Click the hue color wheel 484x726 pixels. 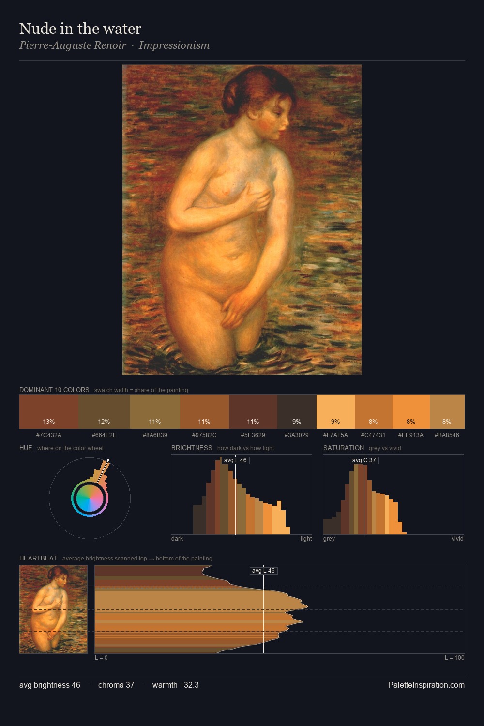[90, 498]
